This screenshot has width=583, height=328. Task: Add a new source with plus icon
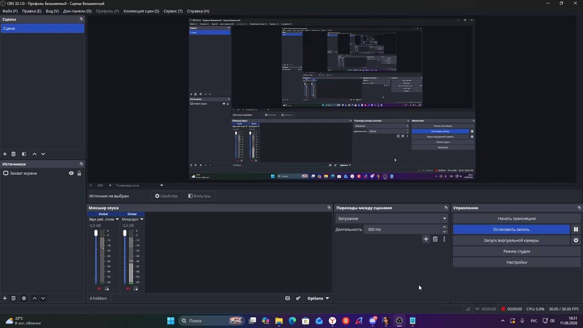pos(5,298)
